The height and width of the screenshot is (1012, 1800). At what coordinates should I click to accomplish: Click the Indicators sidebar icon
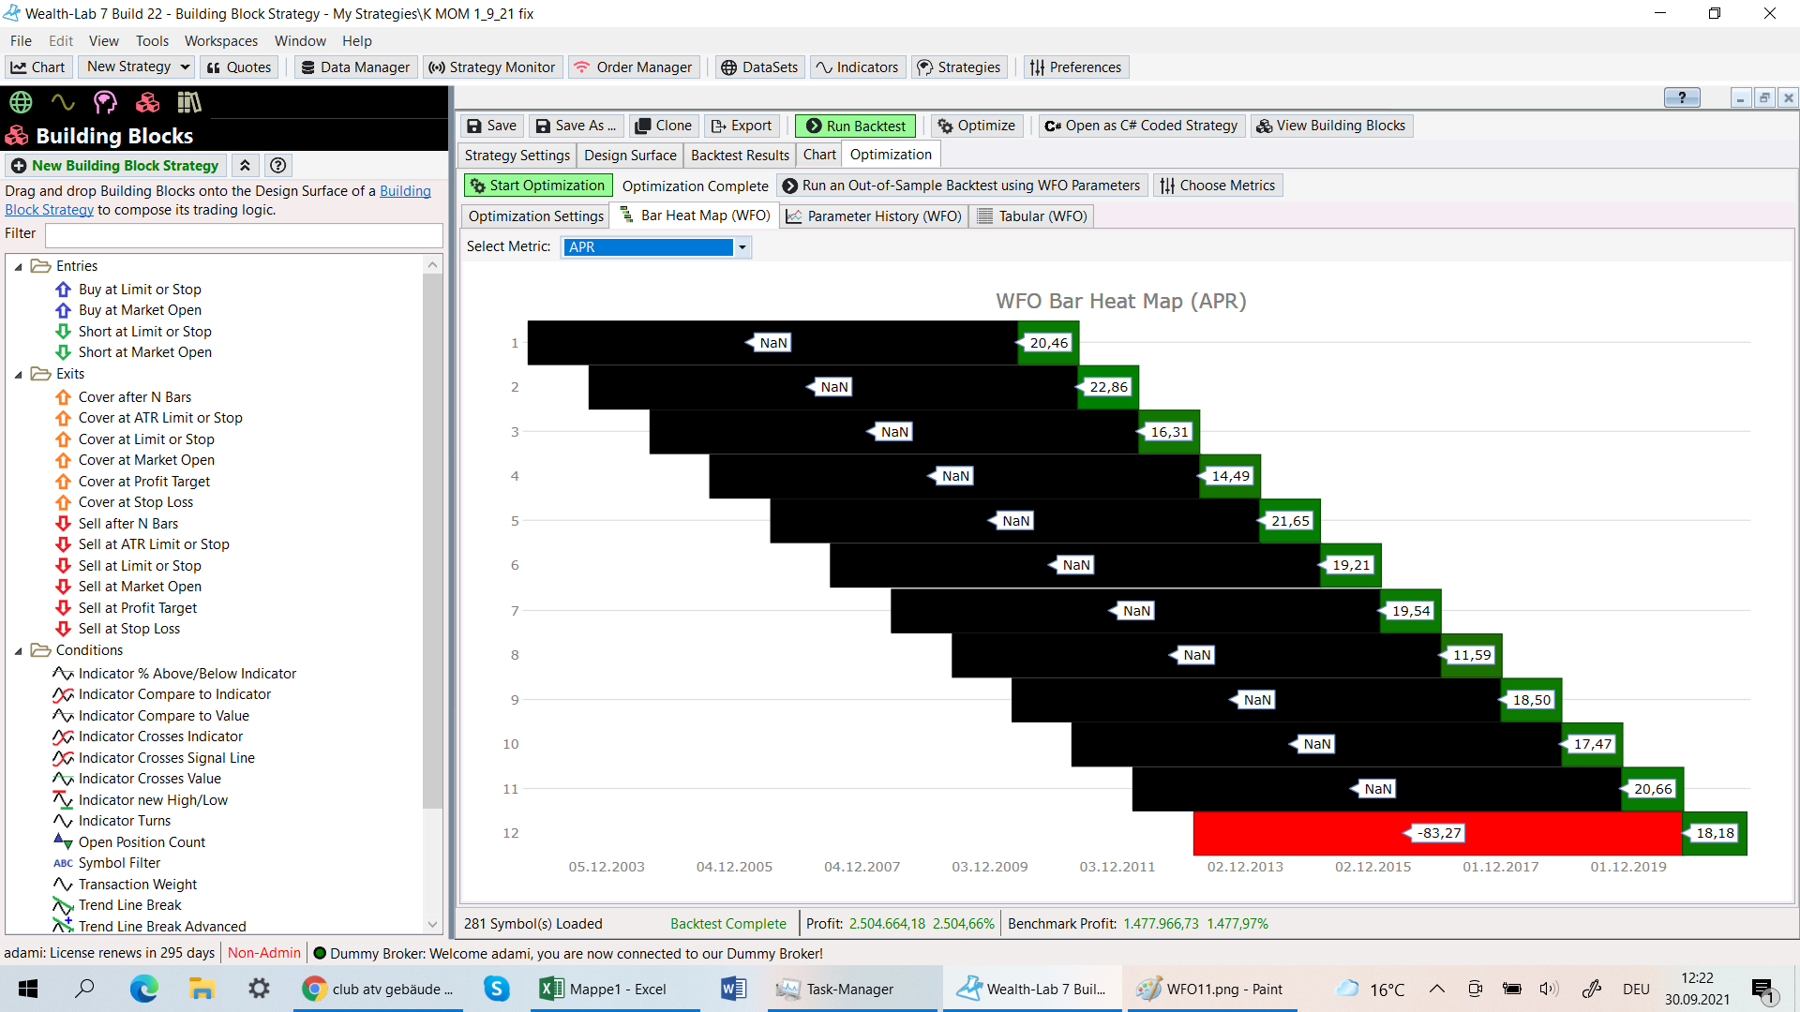coord(63,102)
